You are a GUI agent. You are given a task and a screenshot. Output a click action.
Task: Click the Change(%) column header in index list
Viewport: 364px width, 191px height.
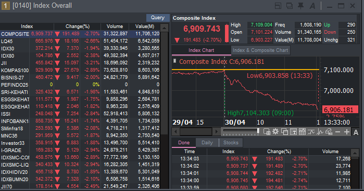77,26
